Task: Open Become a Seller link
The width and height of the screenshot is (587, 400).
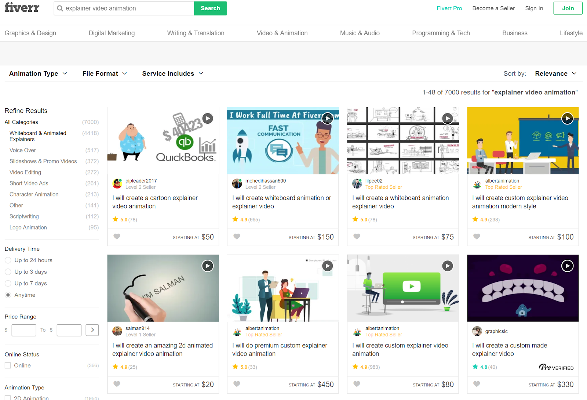Action: pos(493,8)
